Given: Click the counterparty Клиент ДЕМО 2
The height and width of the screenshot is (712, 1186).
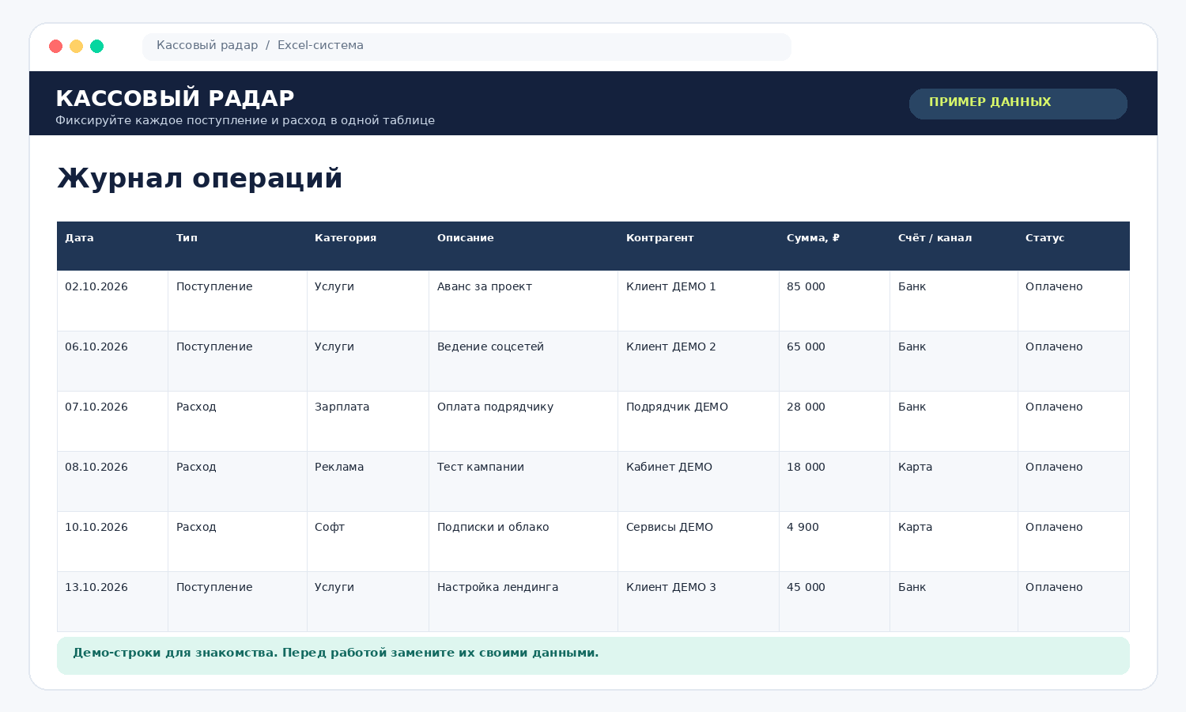Looking at the screenshot, I should [698, 361].
